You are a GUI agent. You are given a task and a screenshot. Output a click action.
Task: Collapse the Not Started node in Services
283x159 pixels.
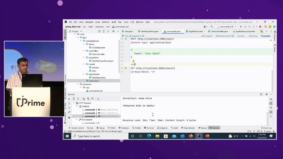pyautogui.click(x=76, y=120)
